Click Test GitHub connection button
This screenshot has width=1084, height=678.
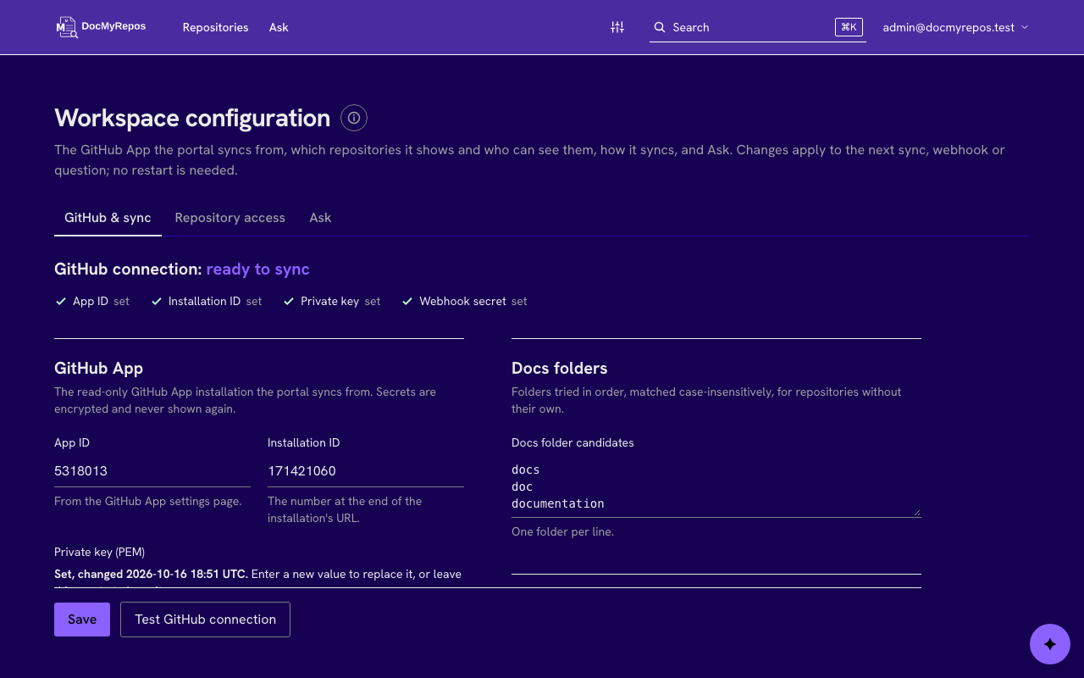206,620
